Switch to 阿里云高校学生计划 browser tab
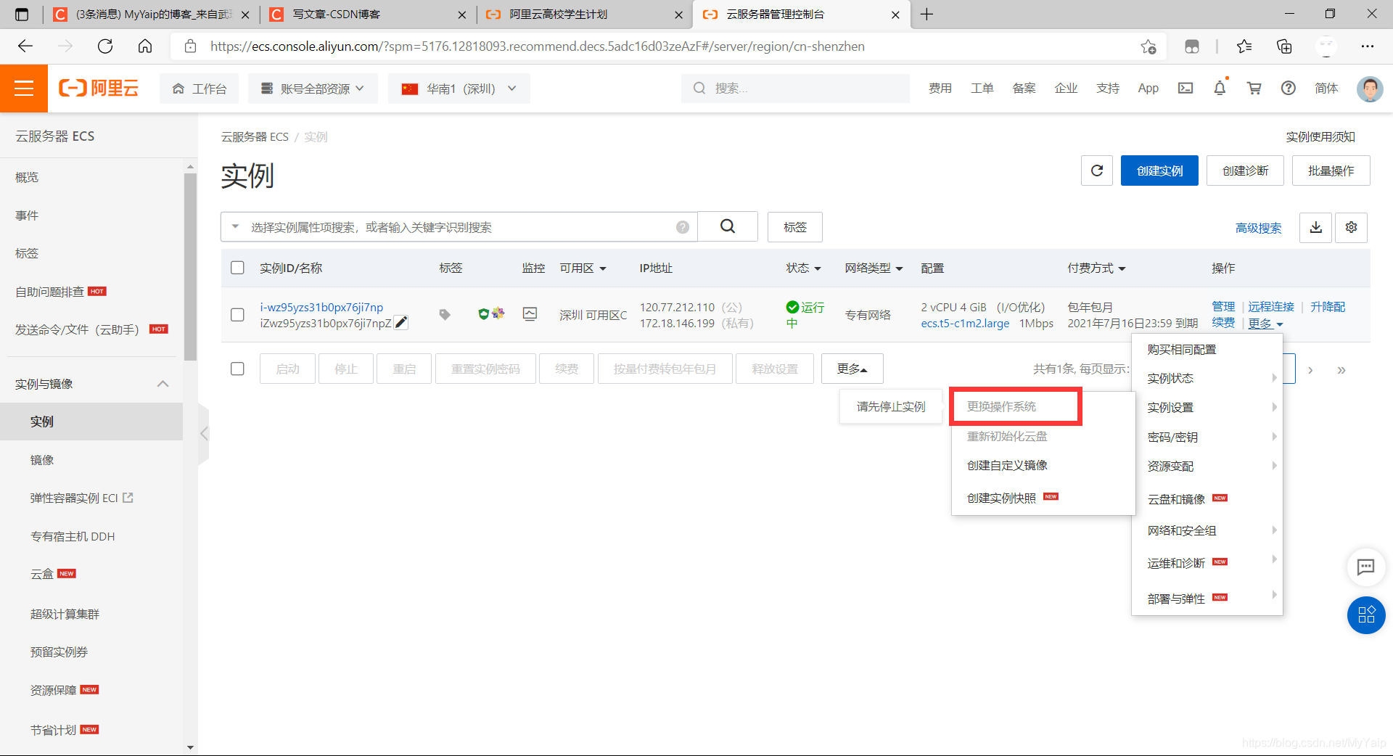The width and height of the screenshot is (1393, 756). pyautogui.click(x=583, y=15)
